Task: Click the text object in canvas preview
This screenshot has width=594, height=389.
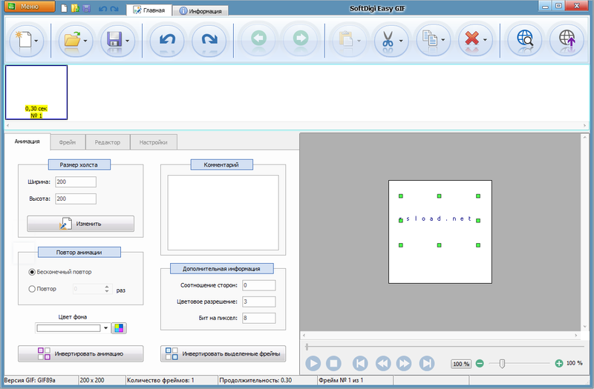Action: pyautogui.click(x=439, y=219)
